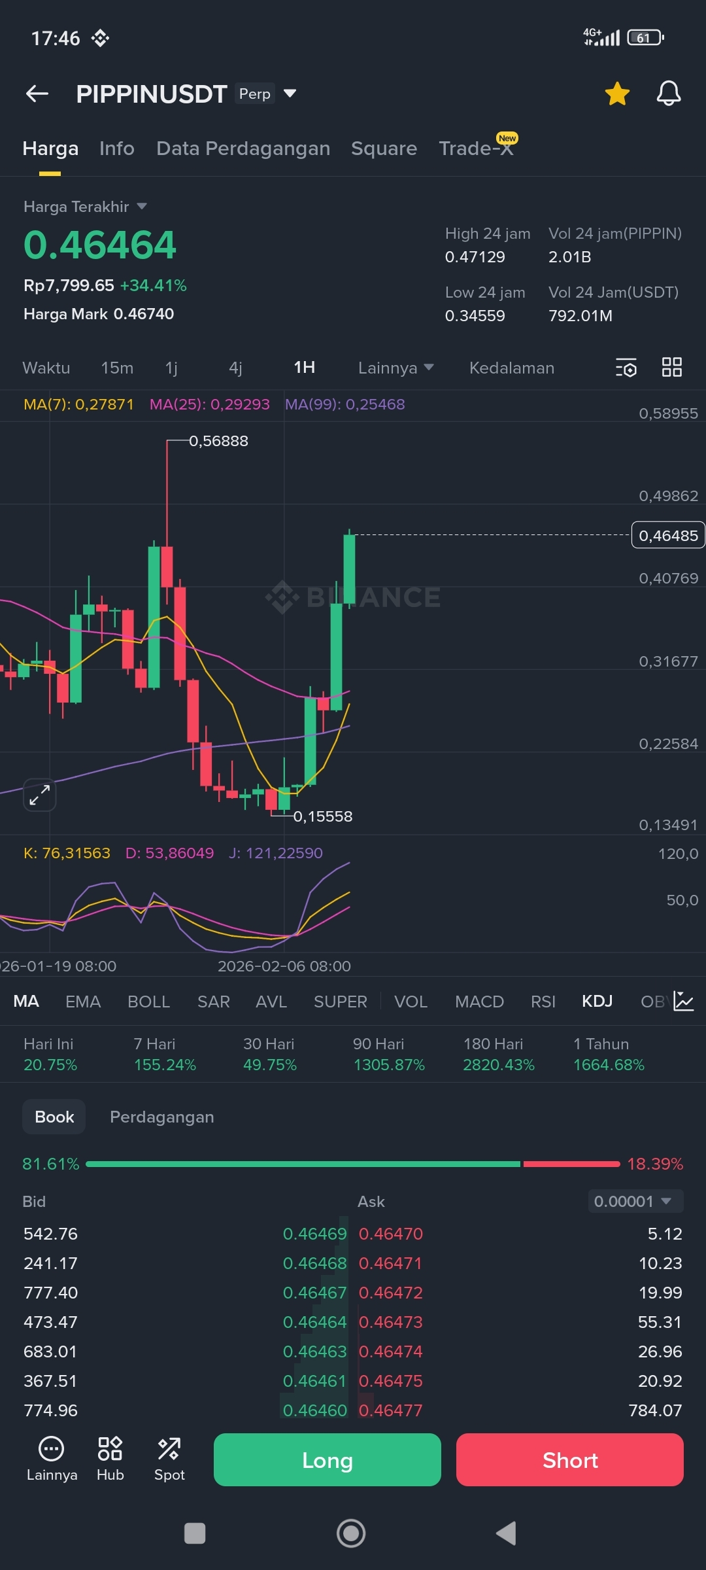Select the Harga tab
The width and height of the screenshot is (706, 1570).
coord(50,148)
